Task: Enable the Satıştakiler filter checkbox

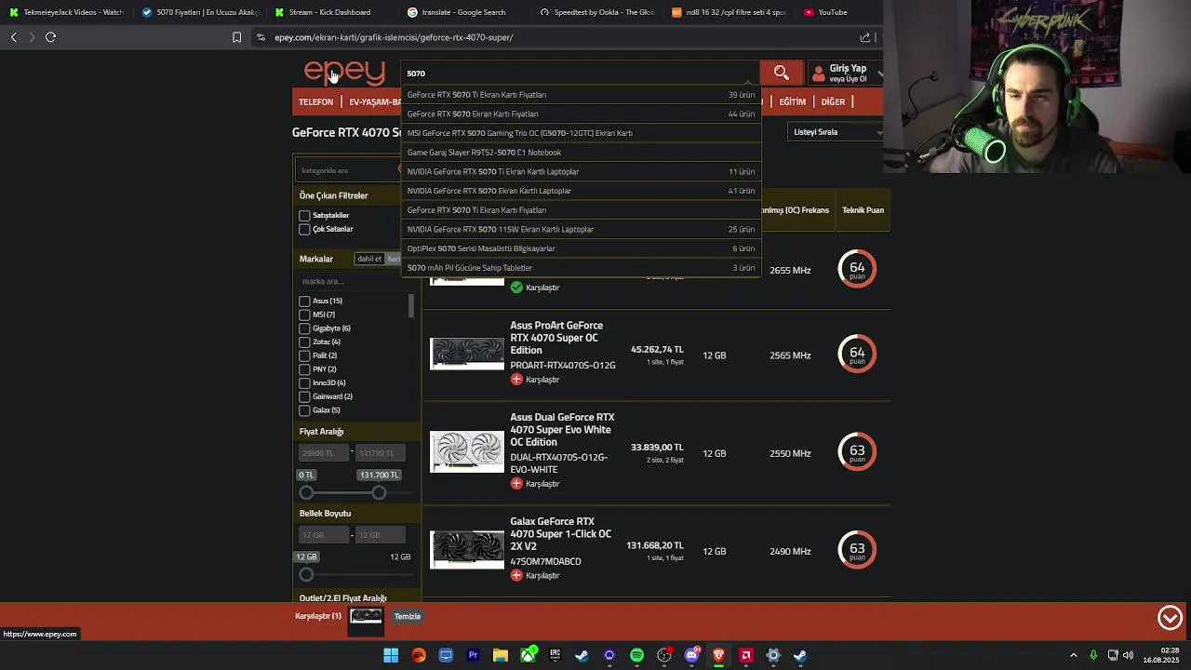Action: point(304,216)
